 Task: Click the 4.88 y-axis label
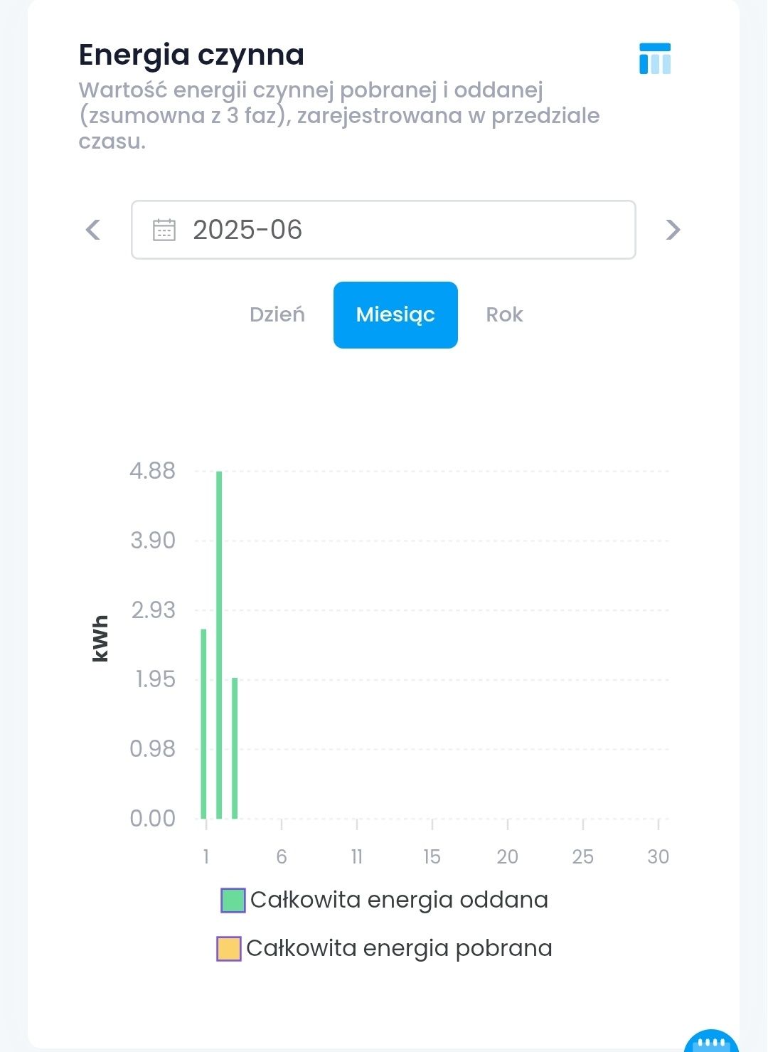click(x=152, y=471)
